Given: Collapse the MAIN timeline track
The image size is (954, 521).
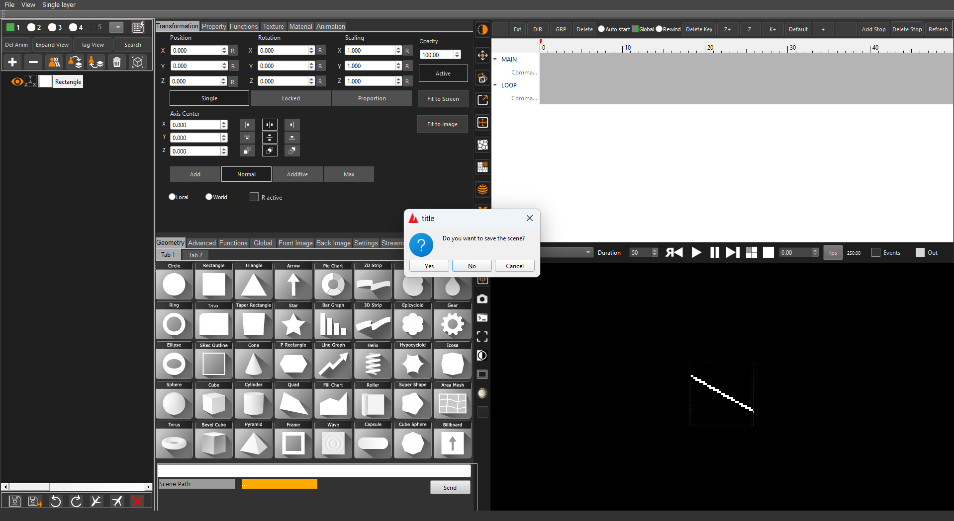Looking at the screenshot, I should 495,59.
